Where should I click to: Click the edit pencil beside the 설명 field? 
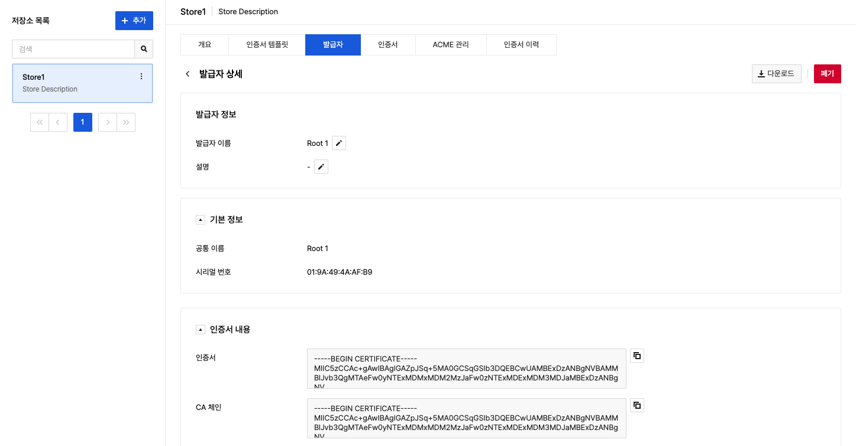321,167
